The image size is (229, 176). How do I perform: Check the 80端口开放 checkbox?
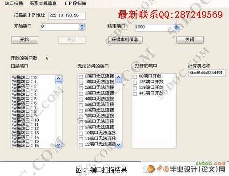(135, 77)
